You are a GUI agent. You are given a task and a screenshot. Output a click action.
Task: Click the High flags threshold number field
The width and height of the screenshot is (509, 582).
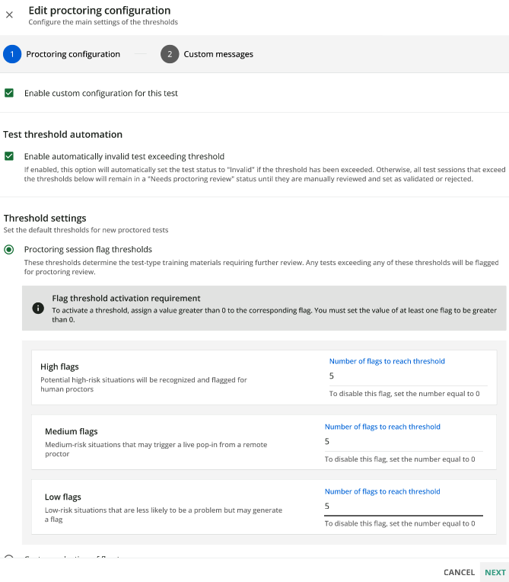click(408, 376)
